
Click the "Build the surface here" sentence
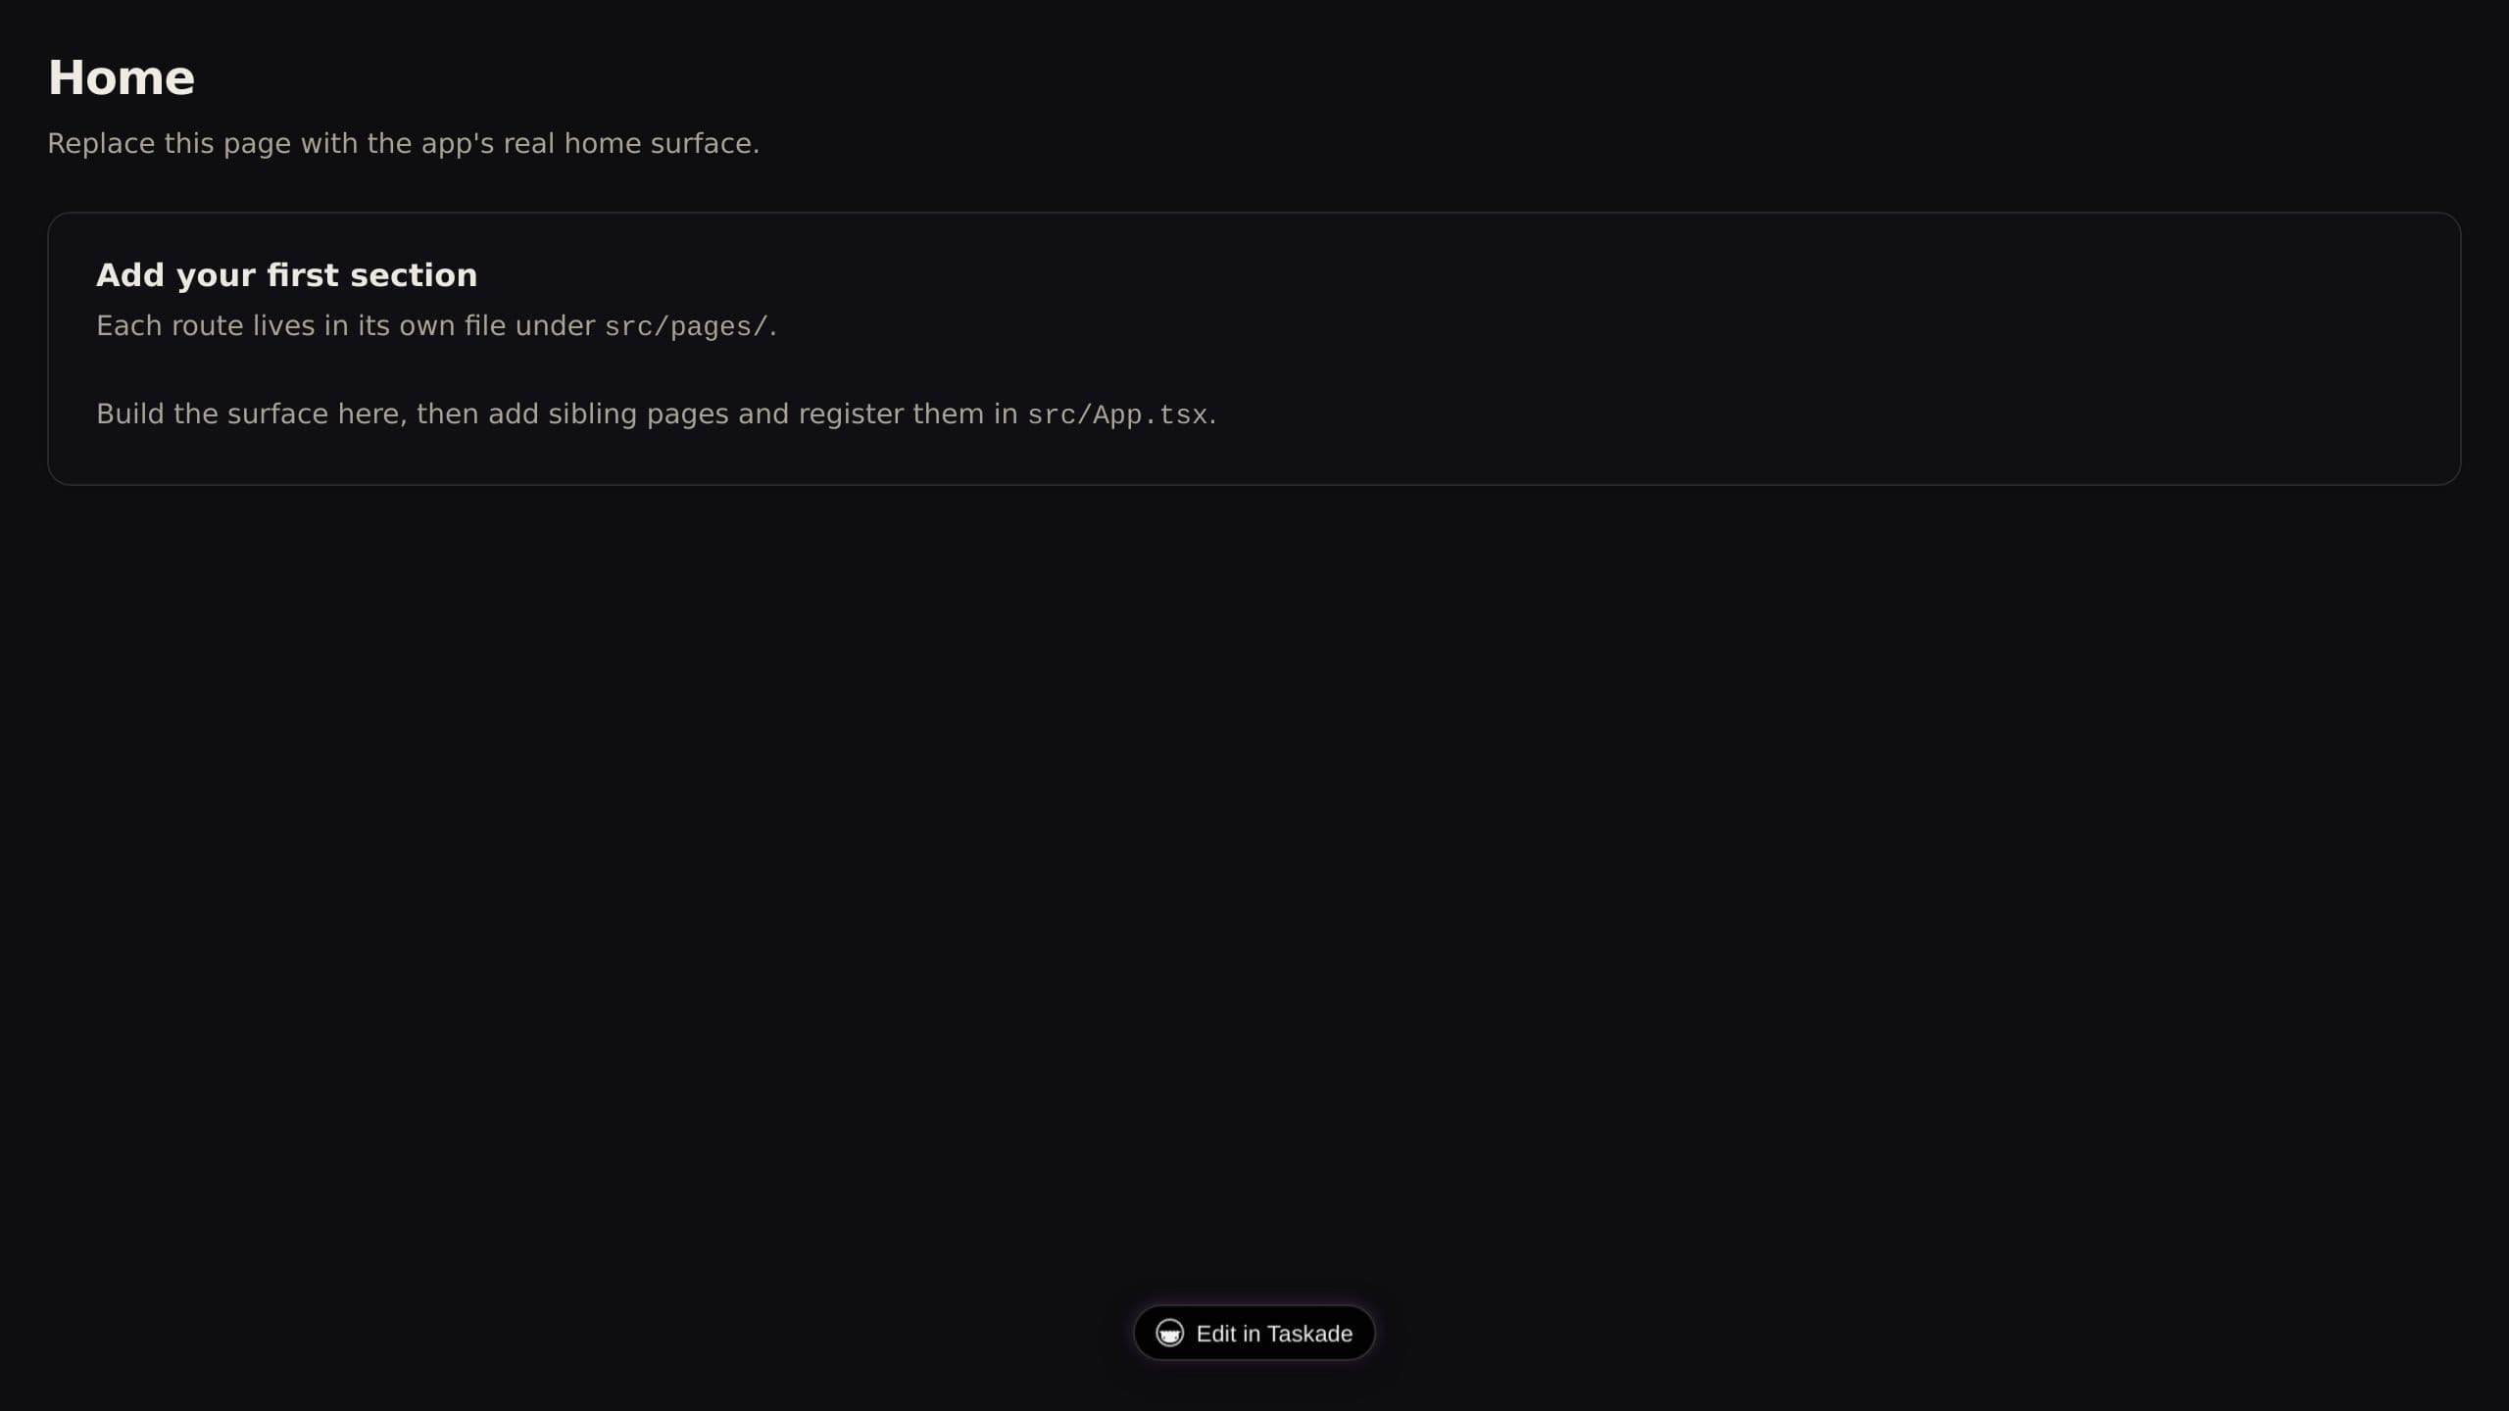656,414
